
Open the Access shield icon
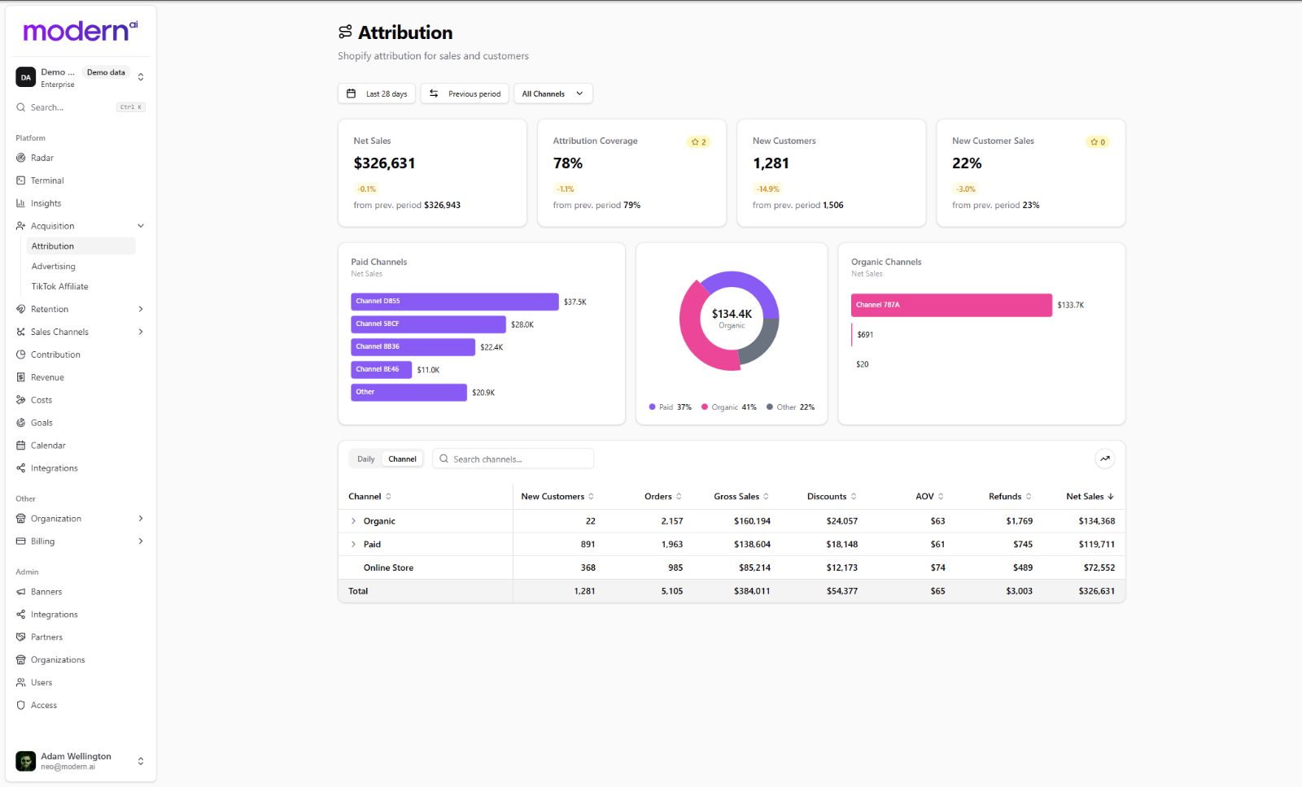20,706
